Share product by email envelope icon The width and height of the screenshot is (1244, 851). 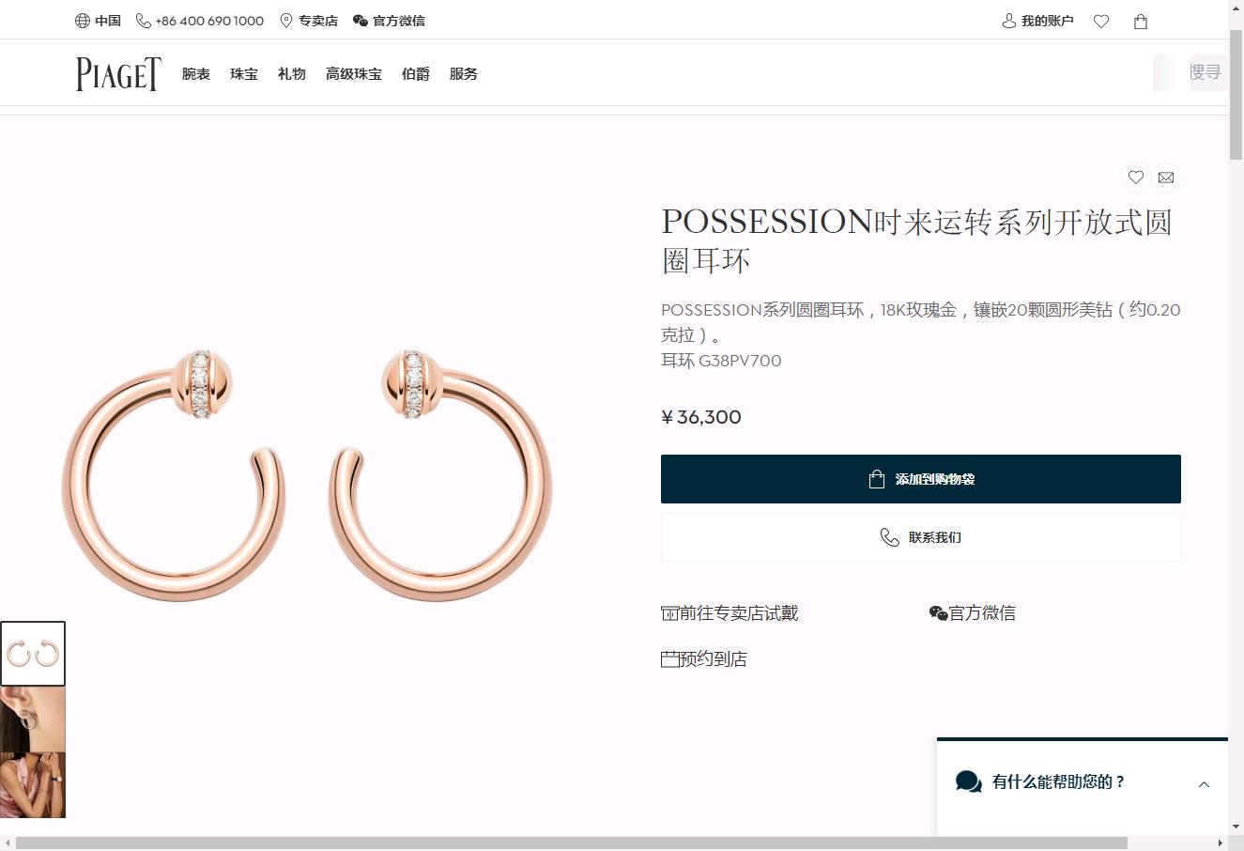coord(1166,178)
